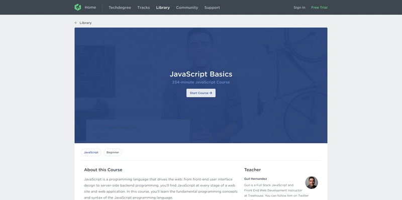The image size is (402, 200).
Task: Open the Support navigation item
Action: pyautogui.click(x=212, y=8)
